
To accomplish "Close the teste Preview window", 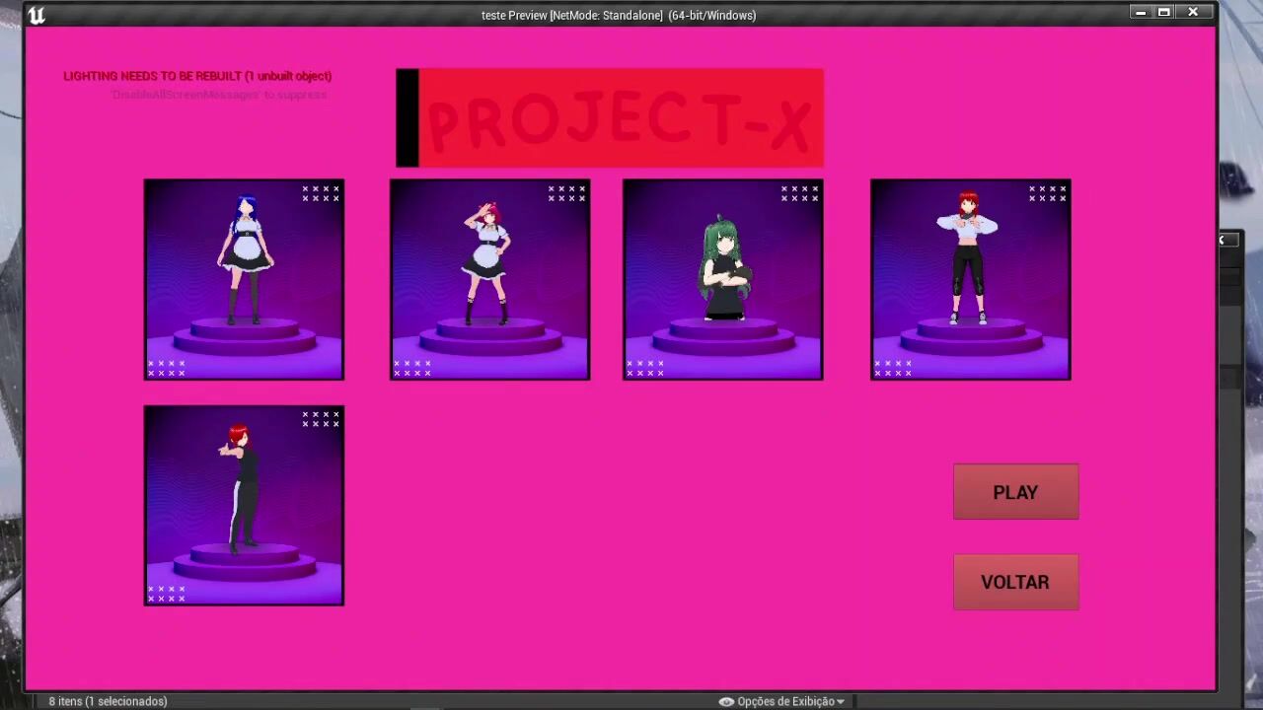I will [1193, 13].
